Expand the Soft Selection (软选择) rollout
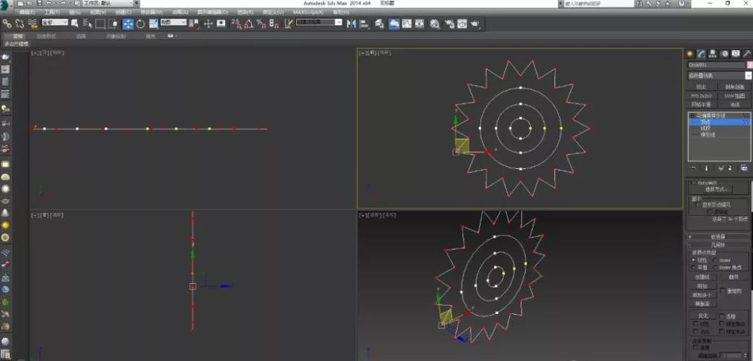Viewport: 753px width, 361px height. pyautogui.click(x=718, y=236)
